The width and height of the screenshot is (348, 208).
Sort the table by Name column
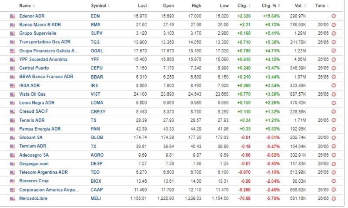(x=27, y=6)
